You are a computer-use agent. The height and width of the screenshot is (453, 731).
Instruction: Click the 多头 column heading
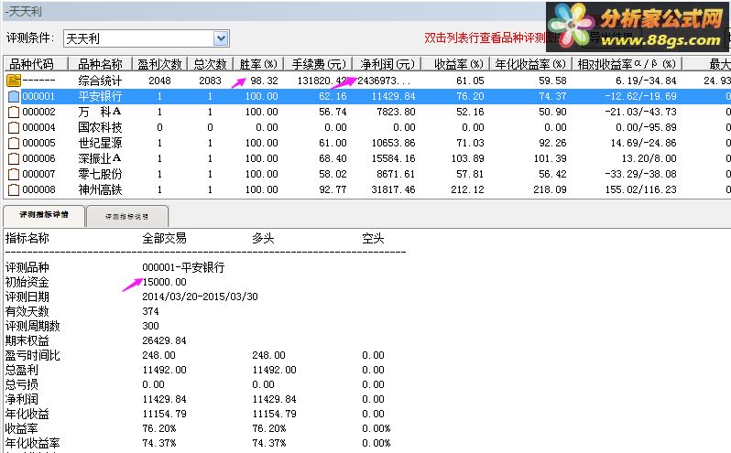pyautogui.click(x=263, y=238)
